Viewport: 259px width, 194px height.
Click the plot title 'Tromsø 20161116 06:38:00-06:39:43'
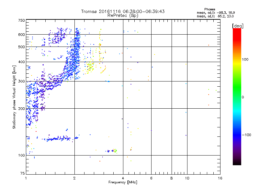(x=123, y=11)
